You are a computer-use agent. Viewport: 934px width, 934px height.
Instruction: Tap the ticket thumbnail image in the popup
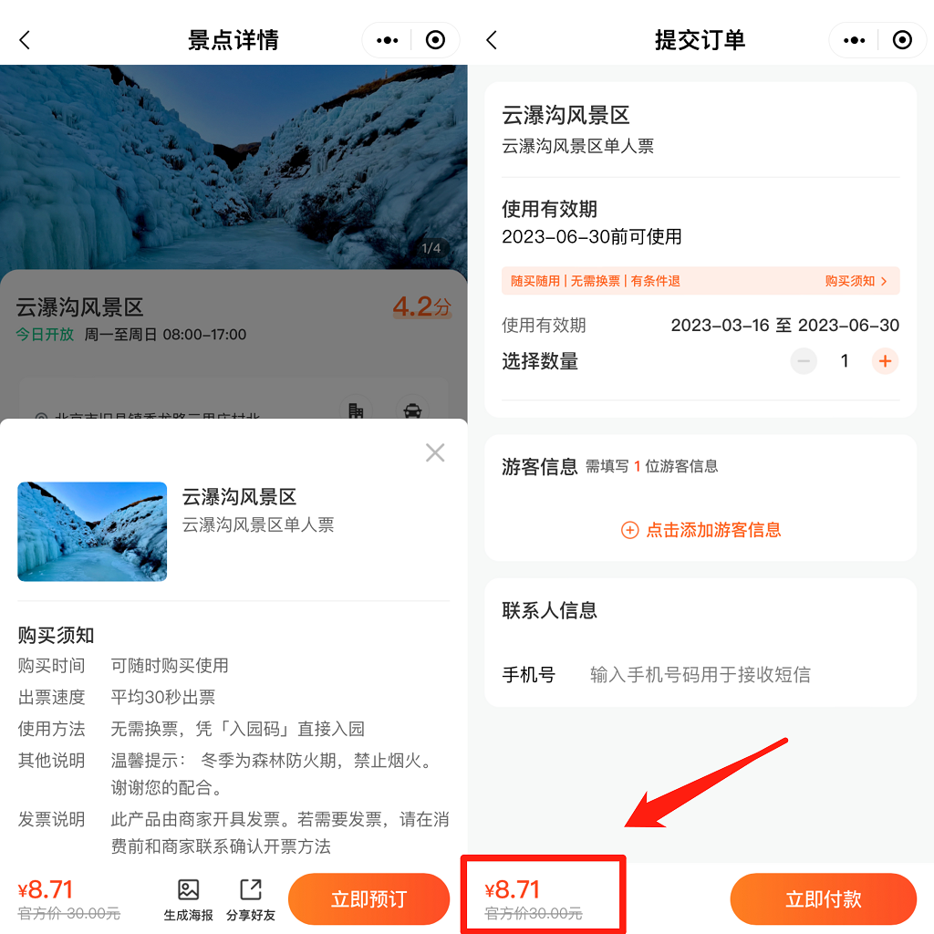(92, 532)
